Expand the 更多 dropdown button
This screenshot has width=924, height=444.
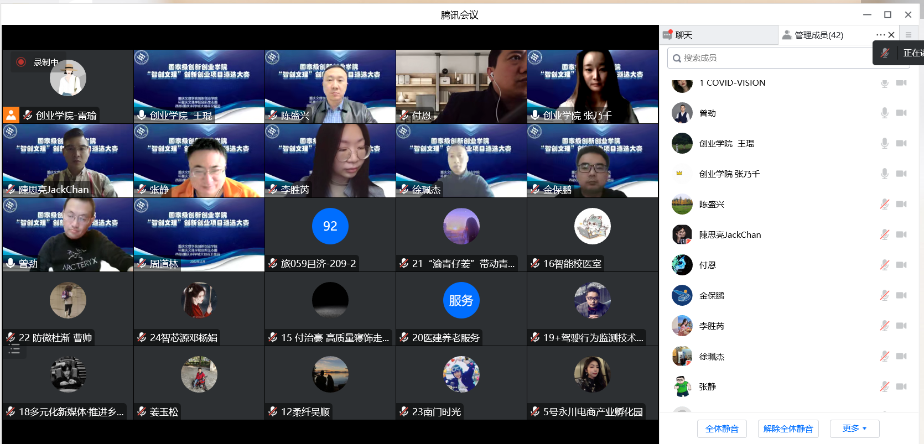point(854,429)
